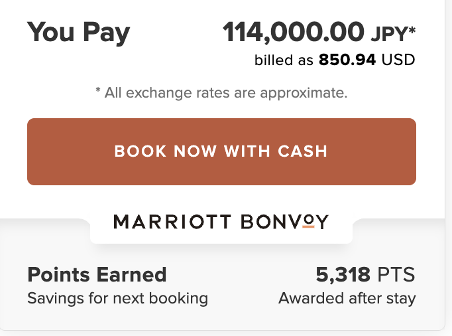This screenshot has width=452, height=336.
Task: Click the asterisk beside JPY
Action: pos(412,29)
